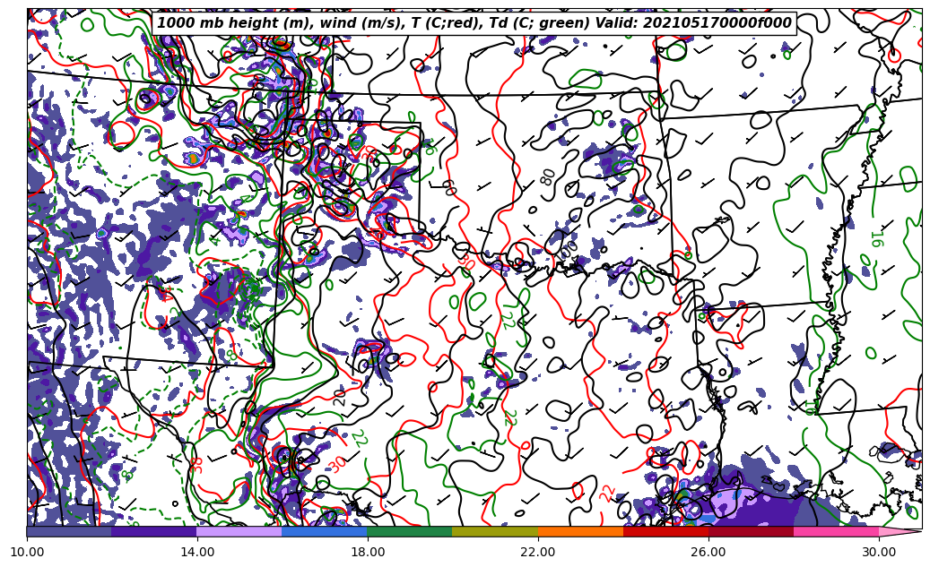Click the 30.00 colorbar tick label
The image size is (930, 567).
pyautogui.click(x=879, y=552)
